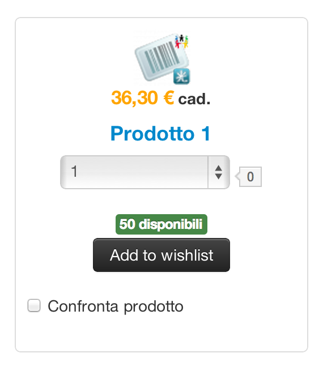Click the orange euro symbol in the price
Viewport: 323px width, 366px height.
coord(168,97)
